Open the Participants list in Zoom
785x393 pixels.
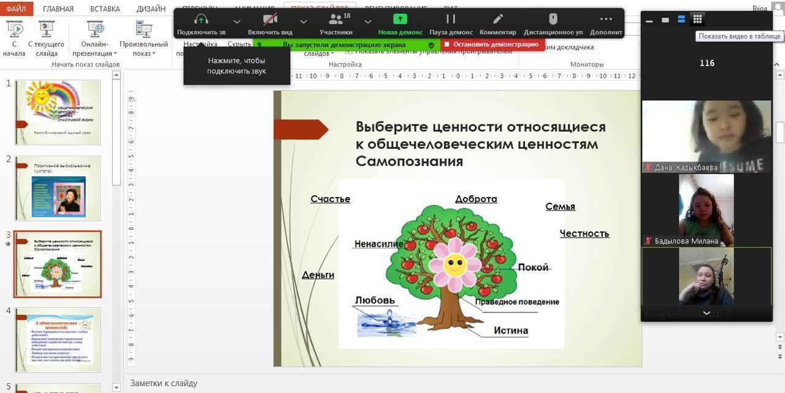coord(335,20)
